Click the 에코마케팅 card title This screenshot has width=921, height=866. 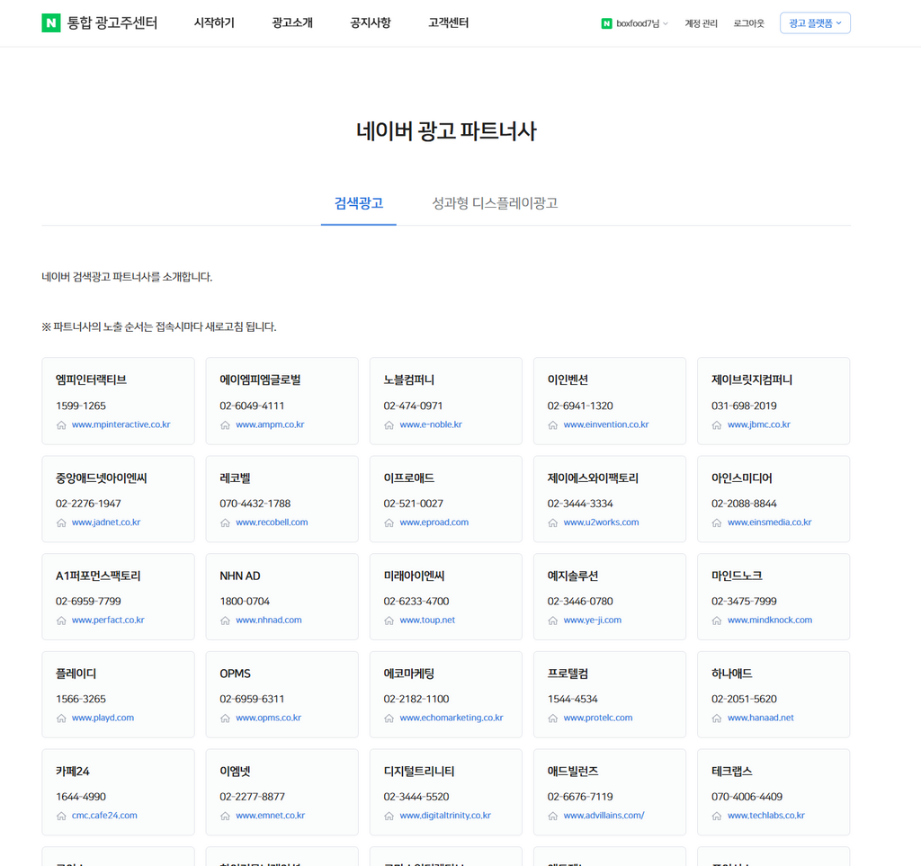pos(409,674)
